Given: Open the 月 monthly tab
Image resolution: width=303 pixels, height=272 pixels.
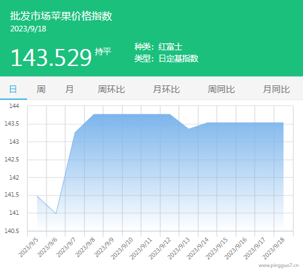Looking at the screenshot, I should tap(69, 89).
